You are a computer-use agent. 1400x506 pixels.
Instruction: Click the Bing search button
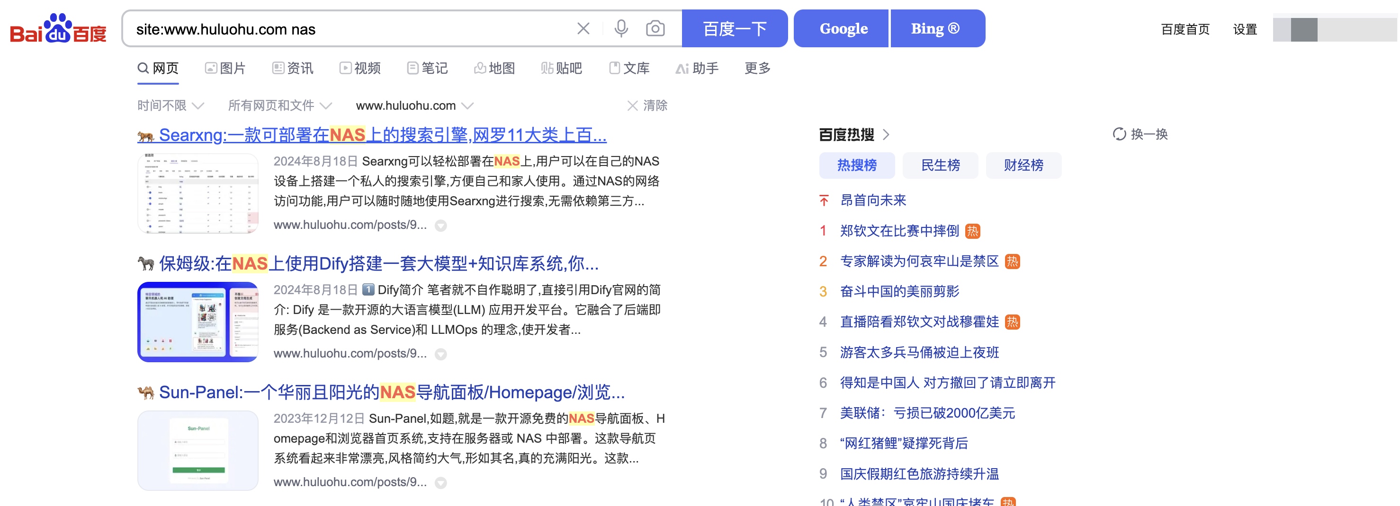937,28
